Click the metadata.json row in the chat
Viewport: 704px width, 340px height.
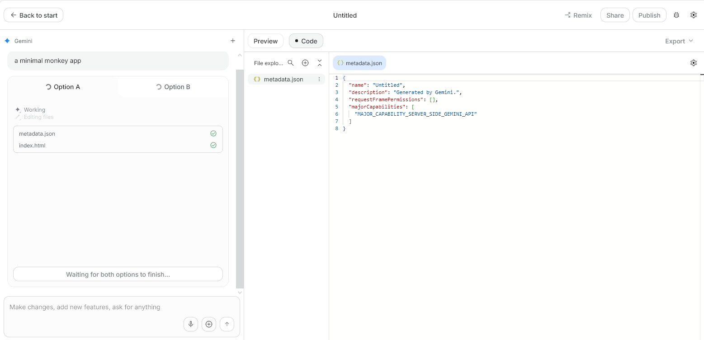point(118,133)
